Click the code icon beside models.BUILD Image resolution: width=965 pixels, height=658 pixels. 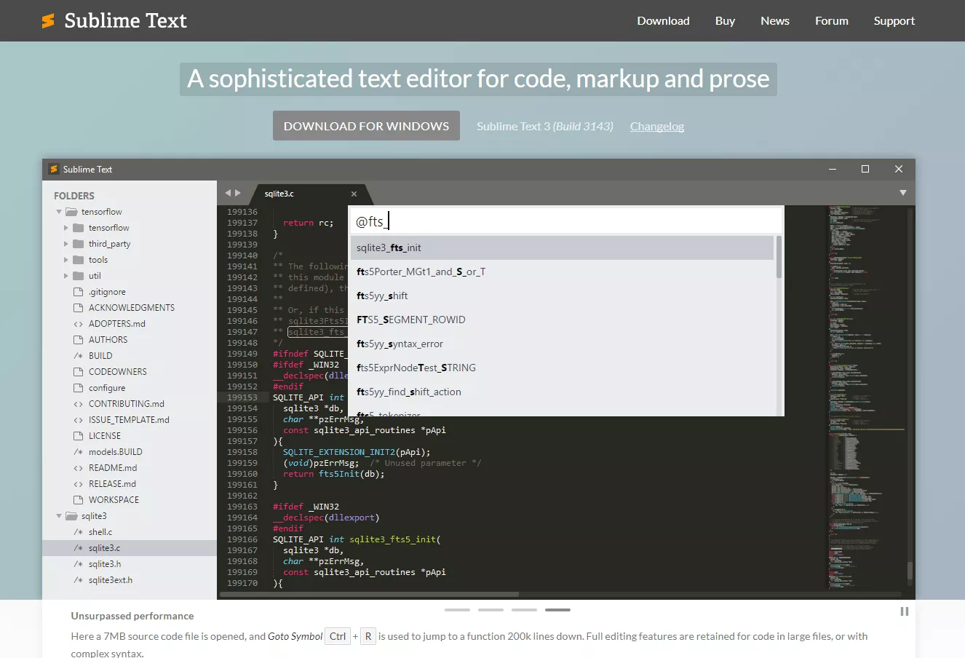(x=79, y=452)
